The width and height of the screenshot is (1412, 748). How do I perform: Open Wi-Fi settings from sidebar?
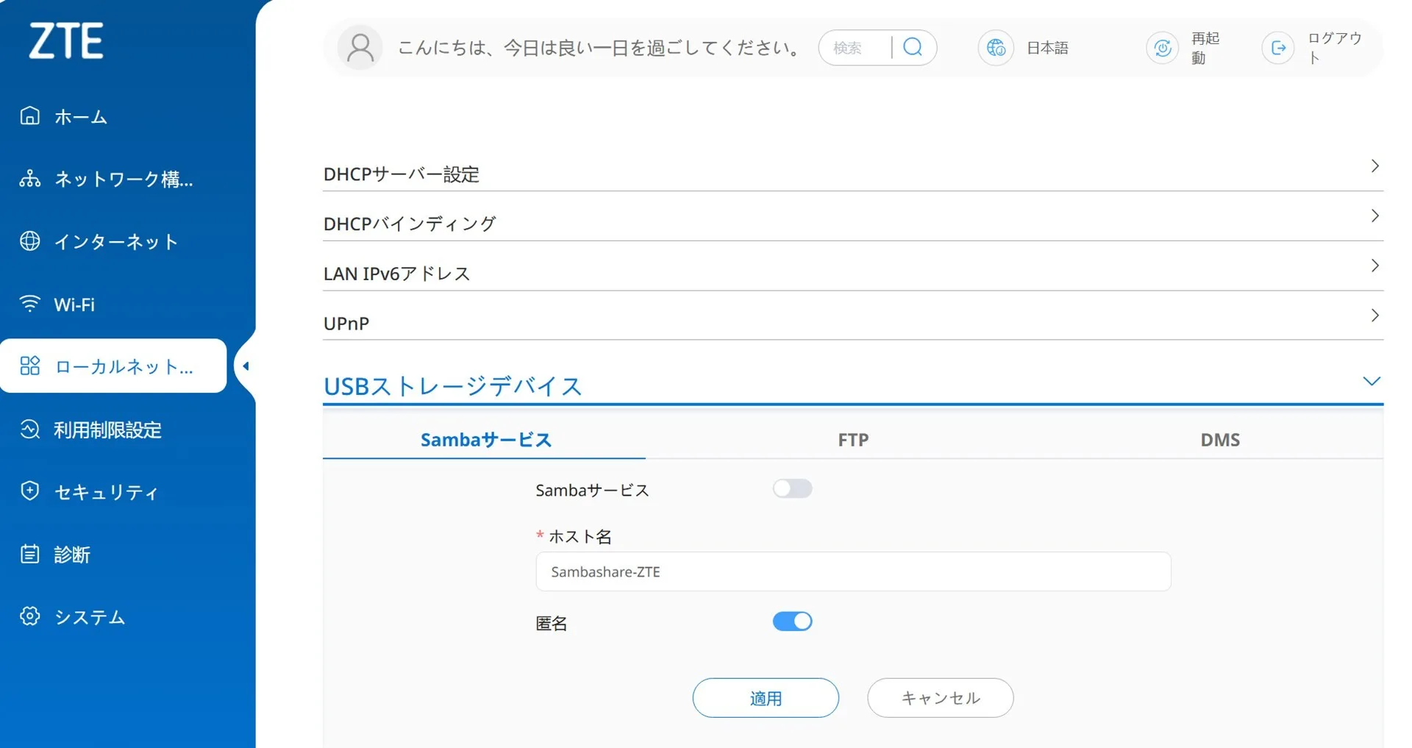pyautogui.click(x=74, y=304)
